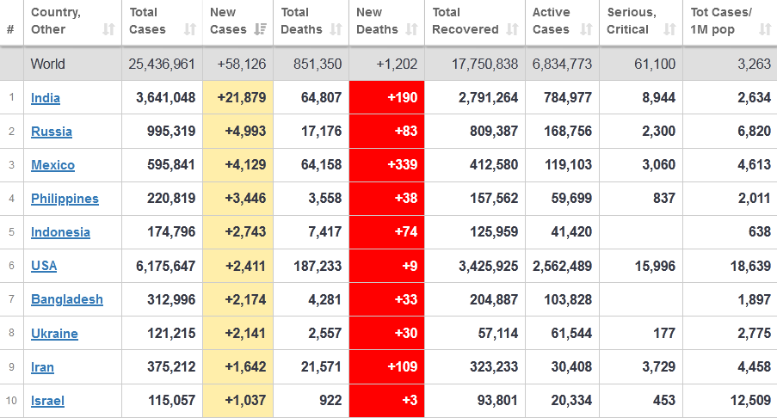Open the Israel country link
This screenshot has width=777, height=418.
pos(47,401)
